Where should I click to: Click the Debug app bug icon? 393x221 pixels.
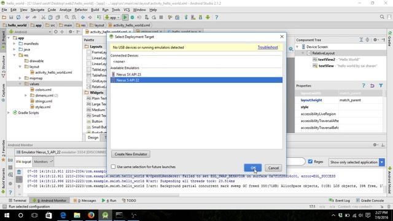point(133,17)
